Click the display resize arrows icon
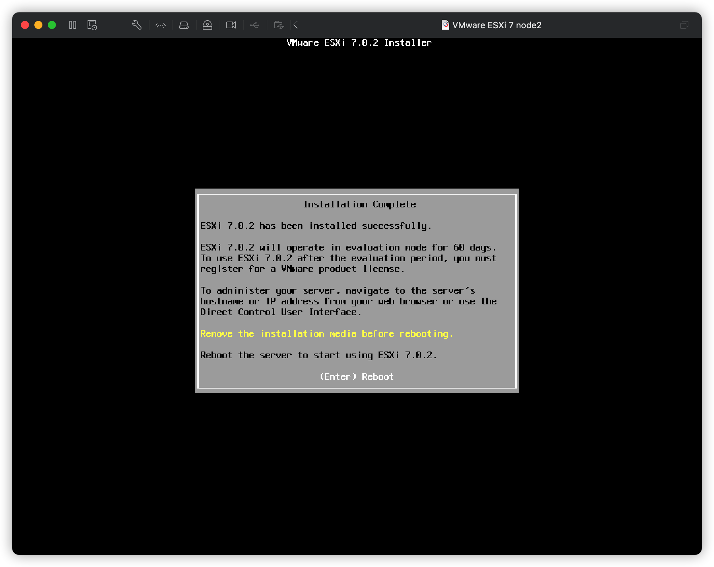 click(161, 25)
